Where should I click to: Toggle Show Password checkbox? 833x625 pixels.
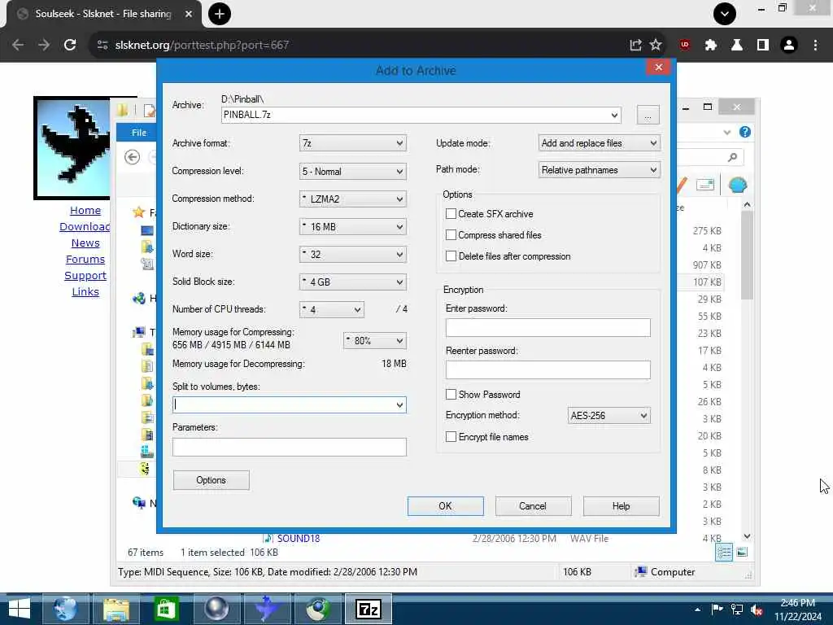pyautogui.click(x=451, y=395)
